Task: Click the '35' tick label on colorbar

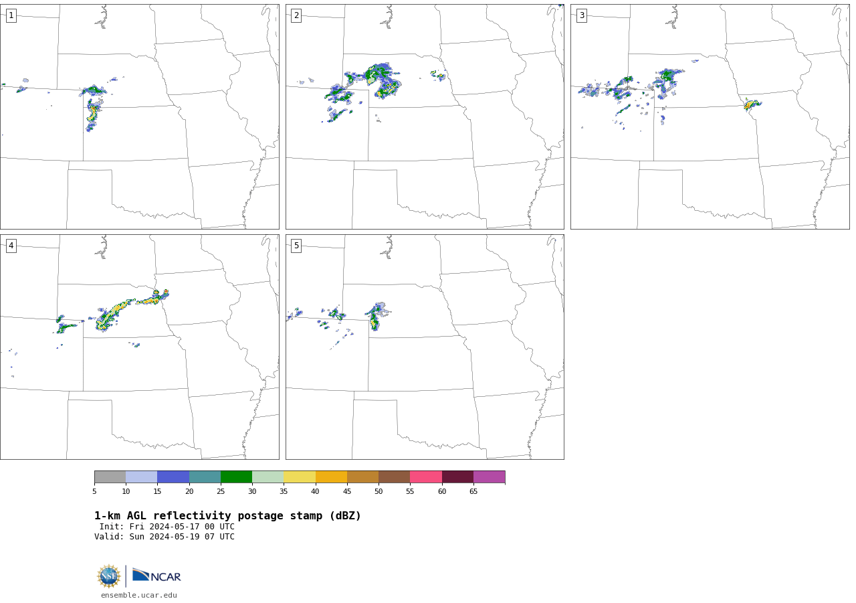Action: 284,492
